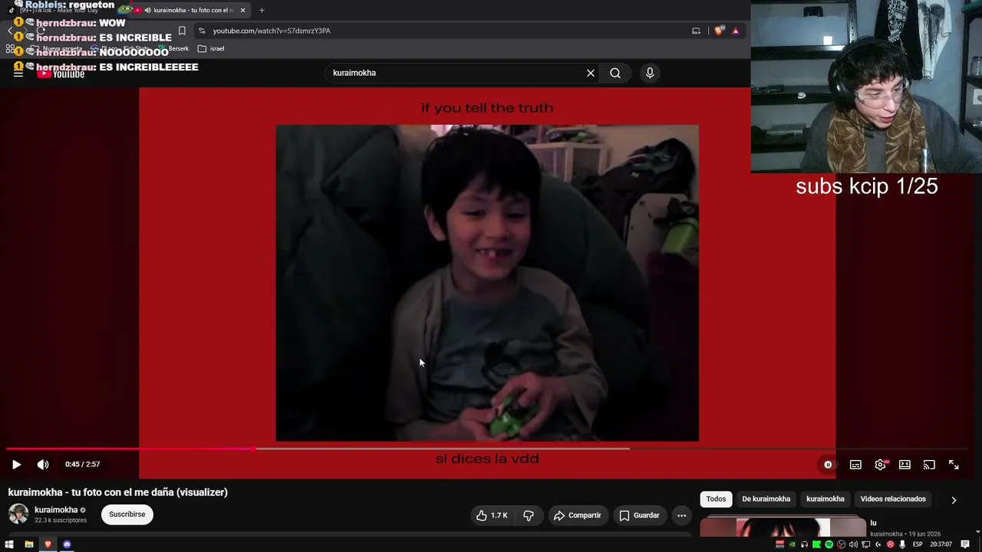
Task: Open Discord from the taskbar
Action: [x=67, y=544]
